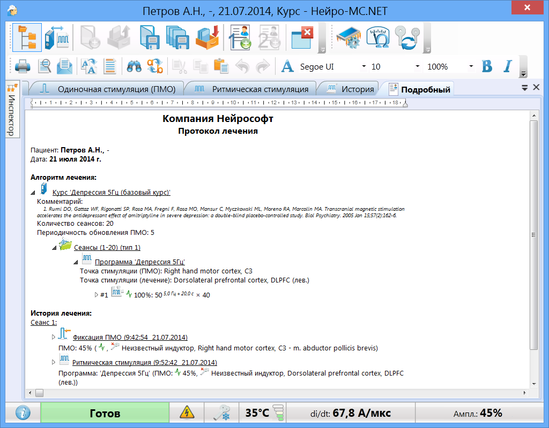The height and width of the screenshot is (428, 549).
Task: Open the Segoe UI font dropdown
Action: [x=364, y=67]
